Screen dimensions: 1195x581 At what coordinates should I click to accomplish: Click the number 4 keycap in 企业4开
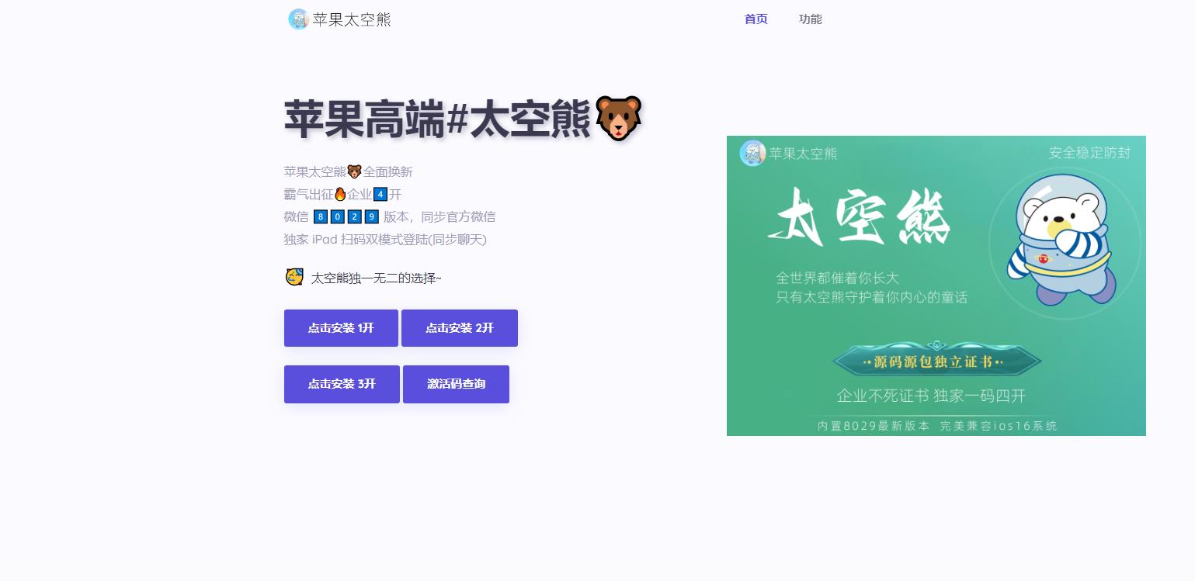click(x=380, y=194)
